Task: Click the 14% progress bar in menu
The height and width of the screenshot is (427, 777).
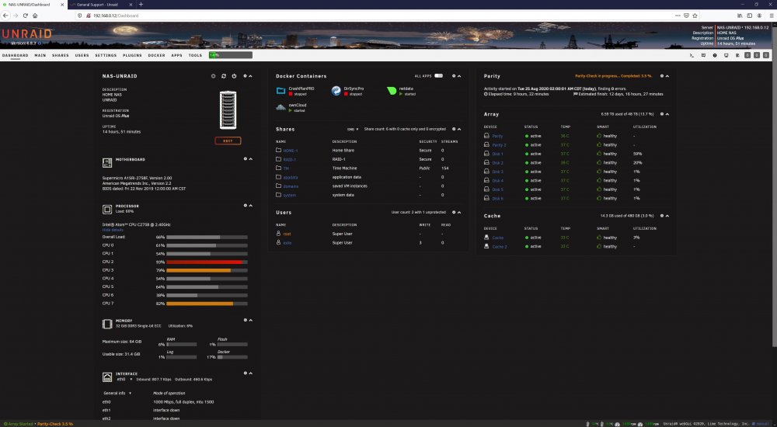Action: [231, 55]
